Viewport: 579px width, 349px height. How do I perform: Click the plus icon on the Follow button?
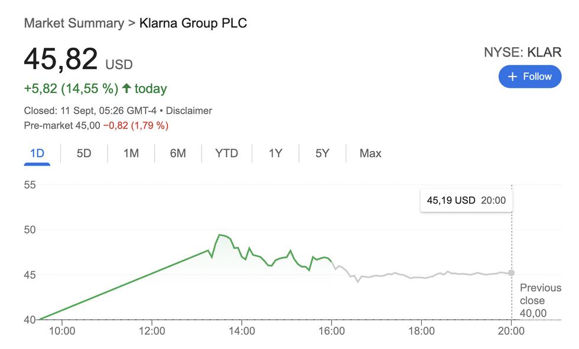click(x=512, y=76)
